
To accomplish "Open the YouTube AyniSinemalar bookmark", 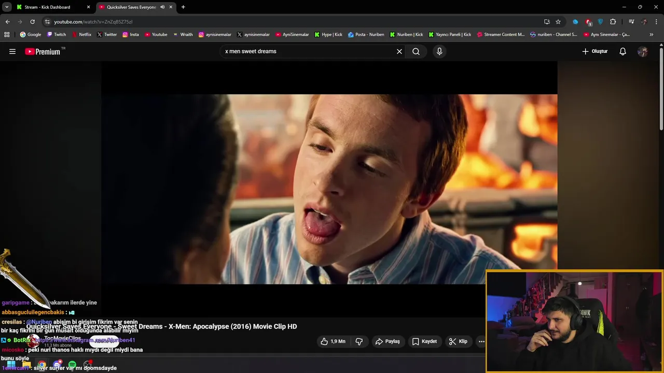I will click(x=292, y=35).
